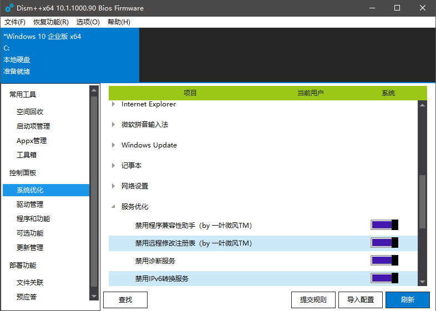Viewport: 436px width, 311px height.
Task: Click the 控制面板 section header
Action: point(23,173)
